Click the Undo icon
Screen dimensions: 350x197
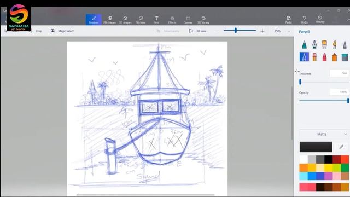coord(304,20)
